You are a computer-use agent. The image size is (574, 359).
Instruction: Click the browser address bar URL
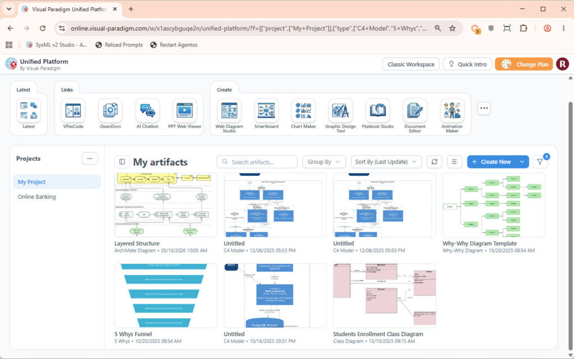coord(248,28)
